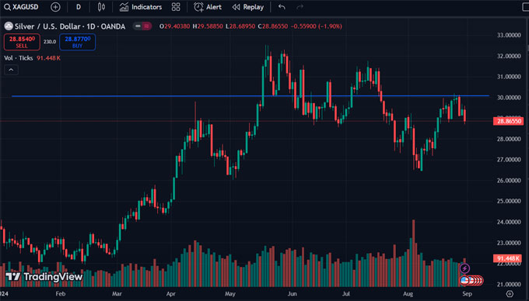Image resolution: width=529 pixels, height=301 pixels.
Task: Open the US flag economic event marker
Action: (x=464, y=280)
